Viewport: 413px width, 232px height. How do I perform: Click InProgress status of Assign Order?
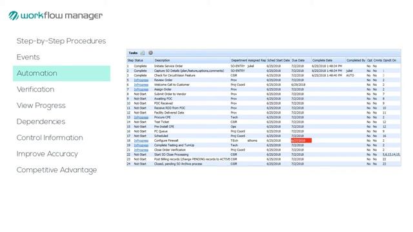[x=141, y=90]
